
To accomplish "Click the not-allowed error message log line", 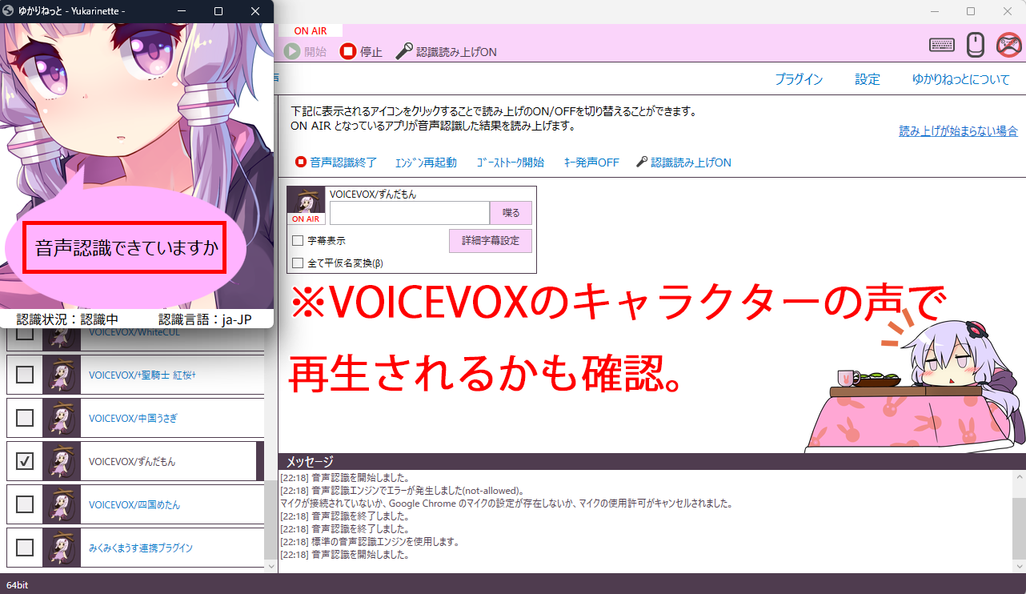I will (x=403, y=490).
